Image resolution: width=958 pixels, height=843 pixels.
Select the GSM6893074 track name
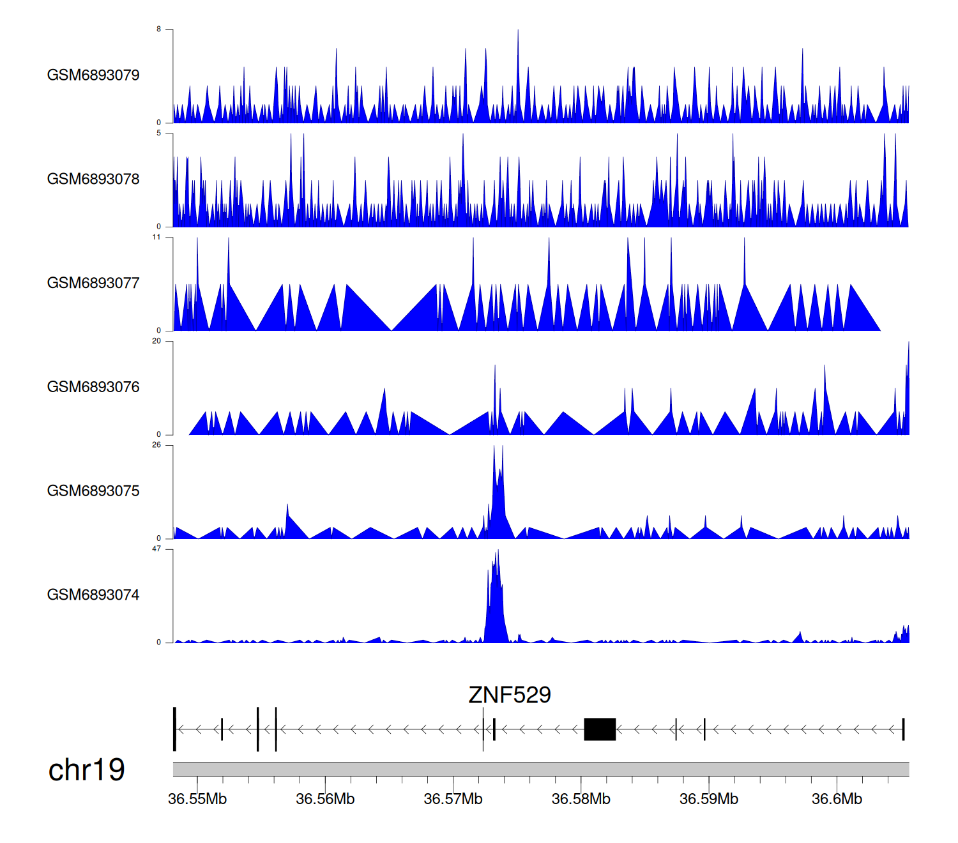coord(93,595)
